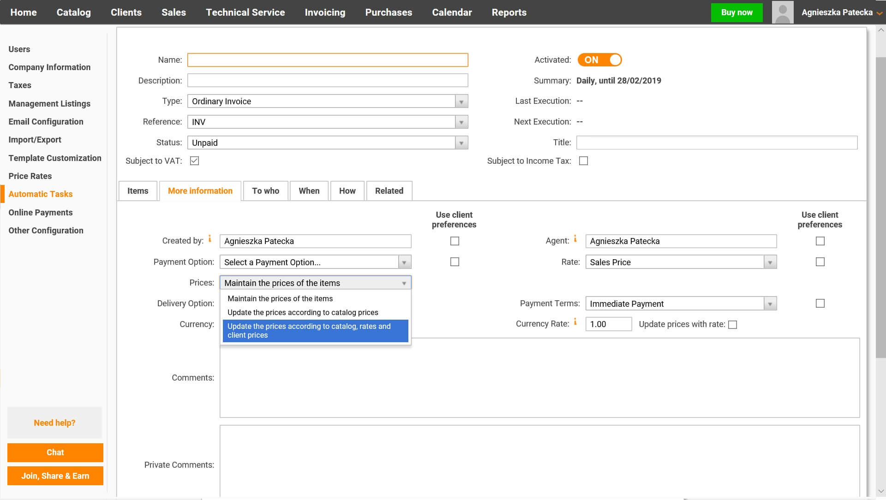Select 'Update the prices according to catalog prices'
This screenshot has height=500, width=886.
315,313
